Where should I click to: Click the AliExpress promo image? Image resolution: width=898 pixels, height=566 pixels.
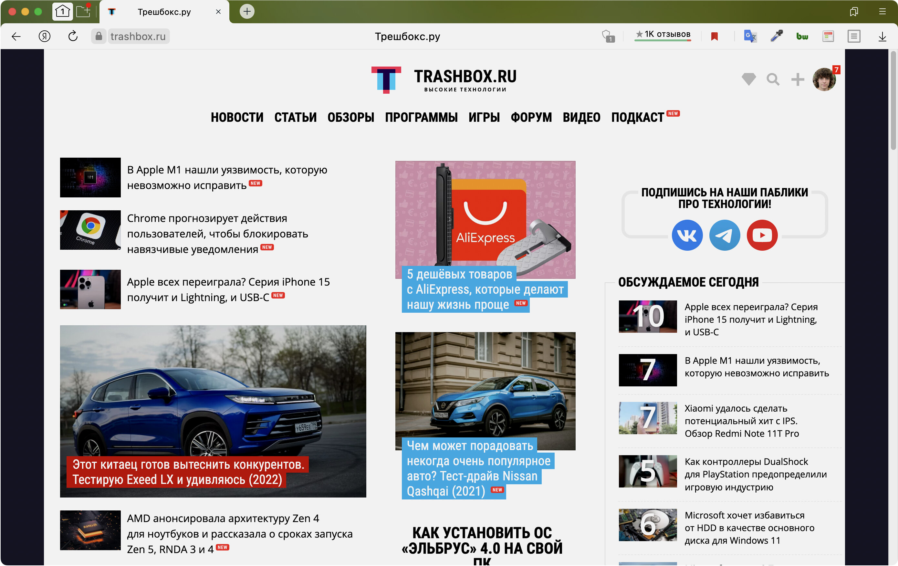coord(485,220)
